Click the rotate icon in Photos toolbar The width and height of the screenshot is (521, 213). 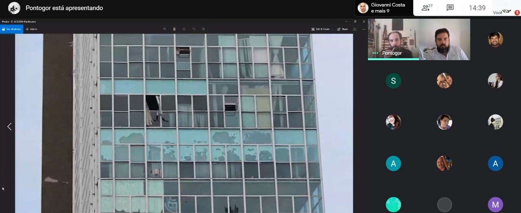194,29
